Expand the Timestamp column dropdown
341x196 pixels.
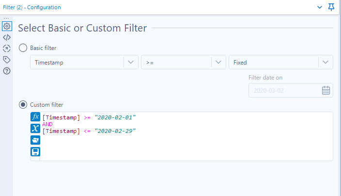click(x=131, y=62)
